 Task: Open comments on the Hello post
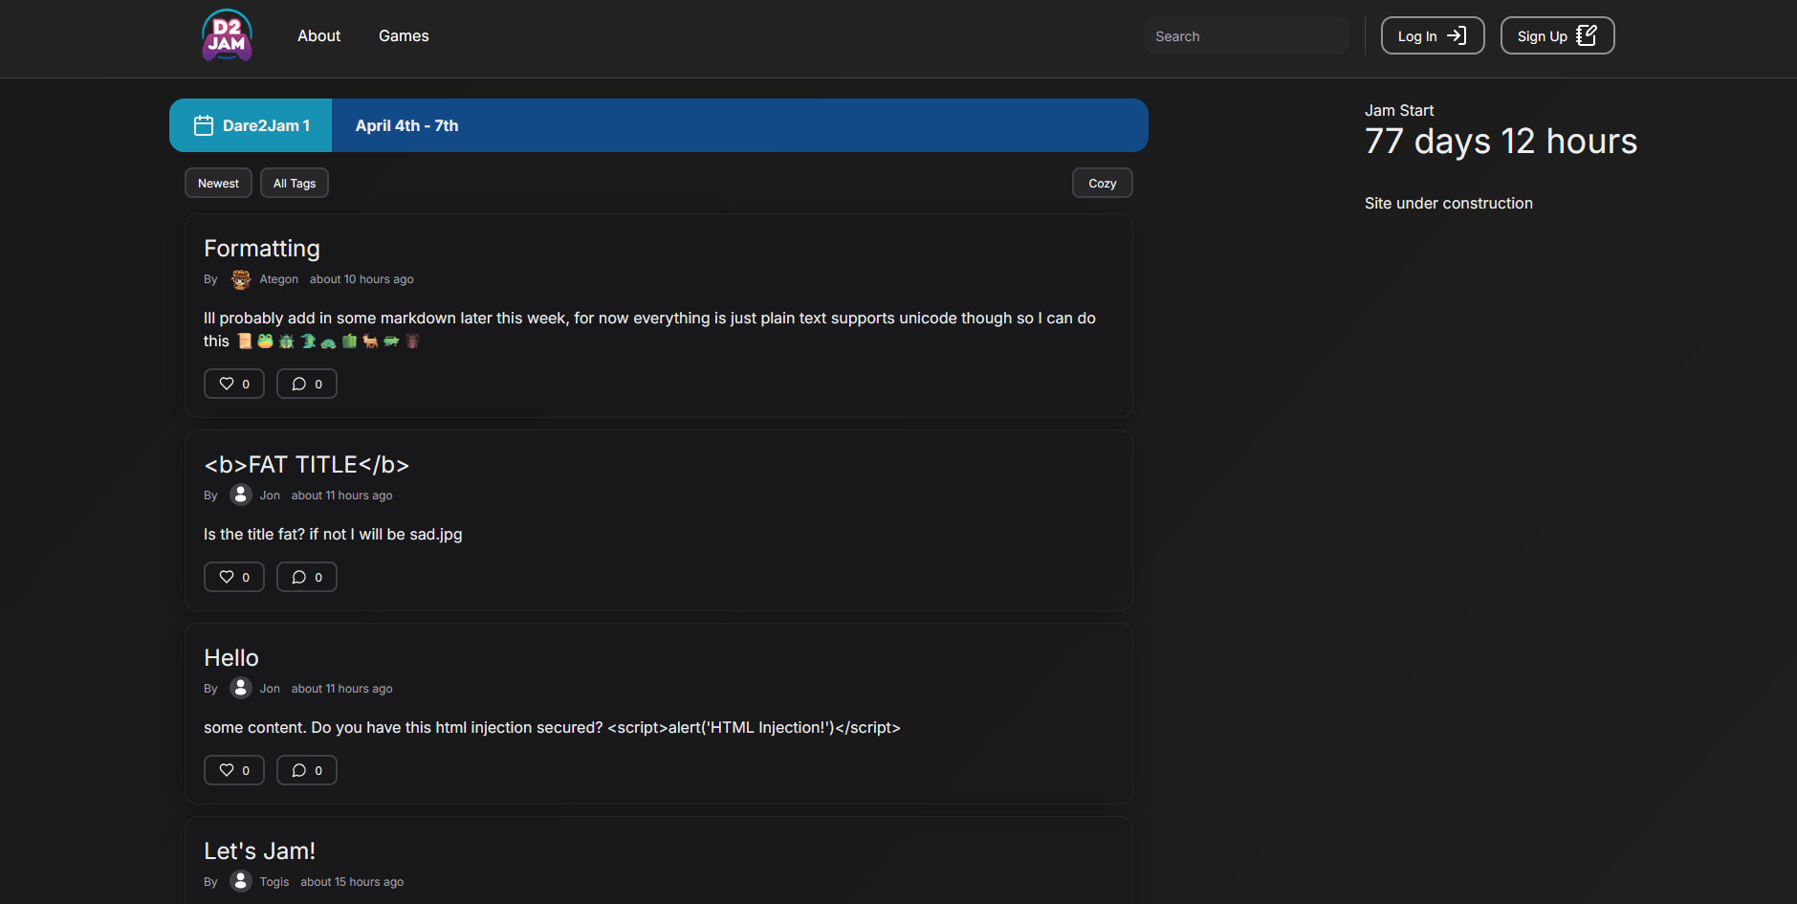point(307,770)
